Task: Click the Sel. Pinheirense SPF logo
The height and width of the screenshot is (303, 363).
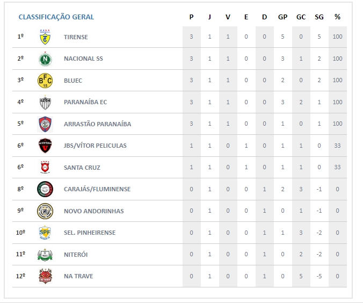Action: [45, 233]
